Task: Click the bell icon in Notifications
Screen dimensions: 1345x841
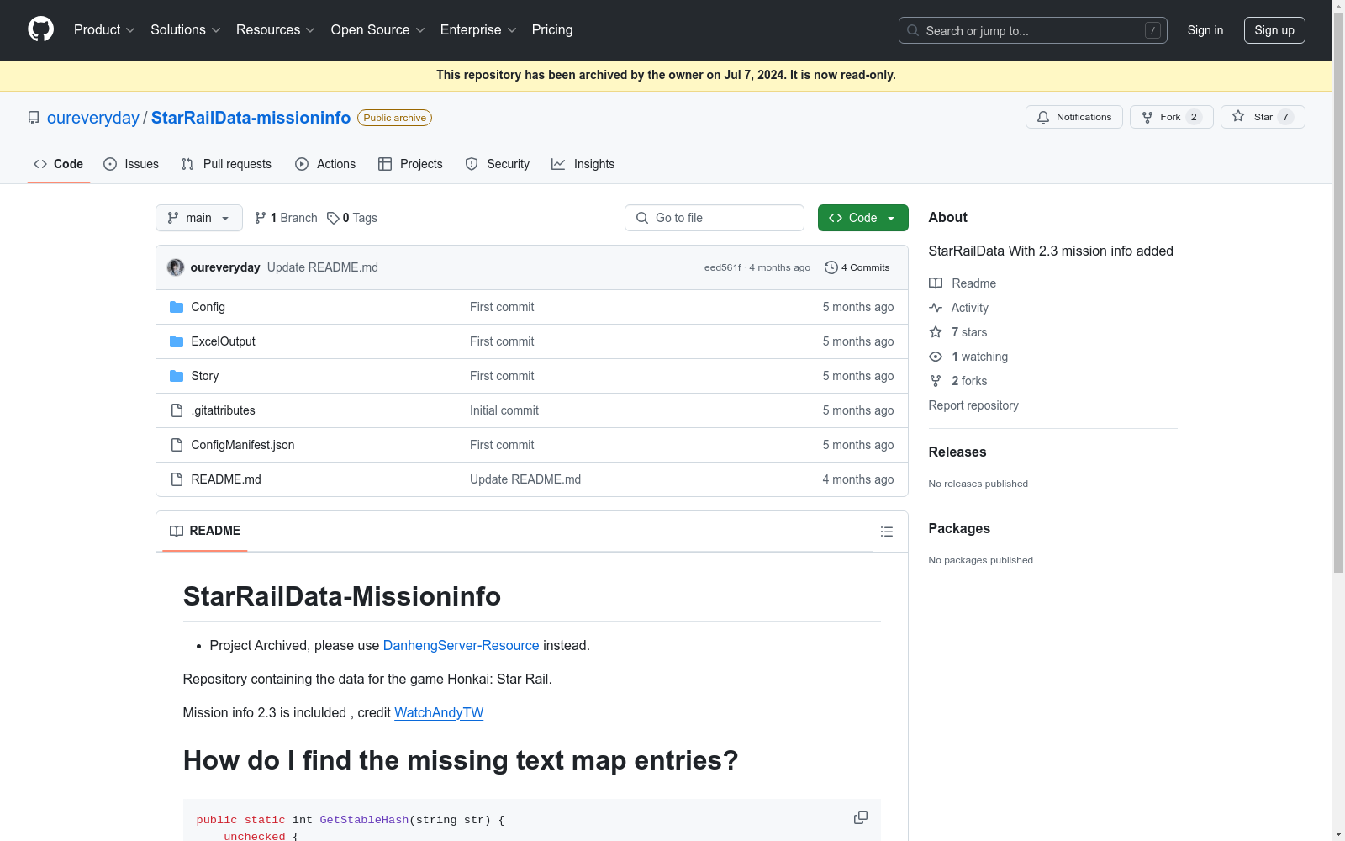Action: coord(1043,117)
